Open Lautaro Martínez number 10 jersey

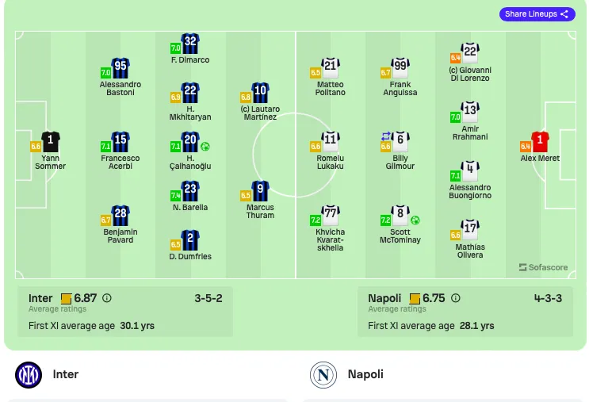pos(260,93)
